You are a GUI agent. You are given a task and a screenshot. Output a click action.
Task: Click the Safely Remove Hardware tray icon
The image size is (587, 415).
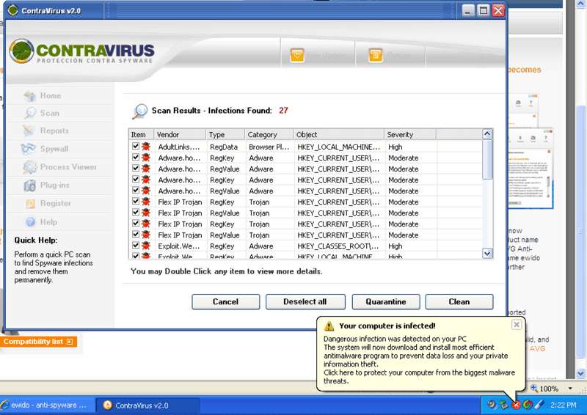coord(504,405)
